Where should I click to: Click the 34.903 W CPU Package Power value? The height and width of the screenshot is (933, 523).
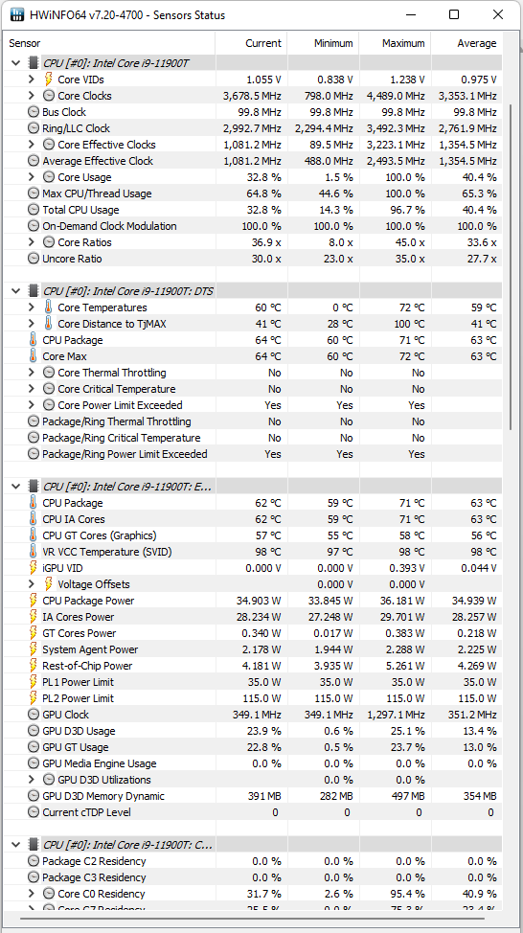tap(259, 601)
